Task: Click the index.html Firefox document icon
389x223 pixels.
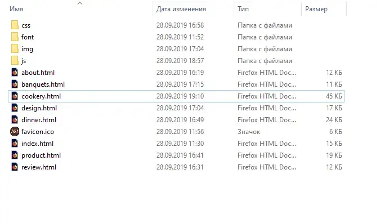Action: point(15,144)
